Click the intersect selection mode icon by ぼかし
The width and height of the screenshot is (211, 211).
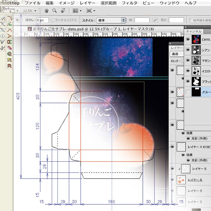[x=17, y=20]
